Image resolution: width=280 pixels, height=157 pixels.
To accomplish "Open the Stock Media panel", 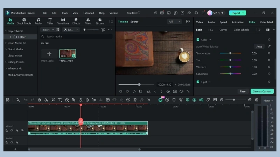I will point(24,21).
